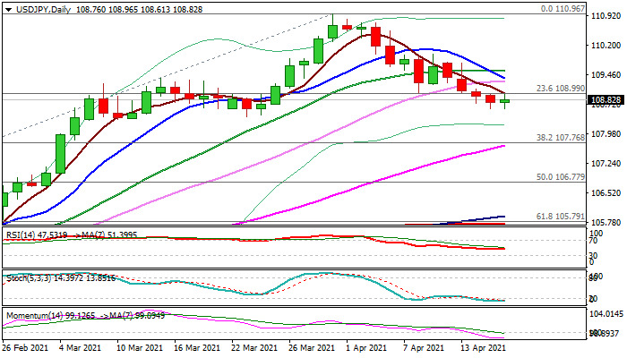Screen dimensions: 627x358
Task: Click the 26 Feb 2021 date label
Action: (x=27, y=348)
